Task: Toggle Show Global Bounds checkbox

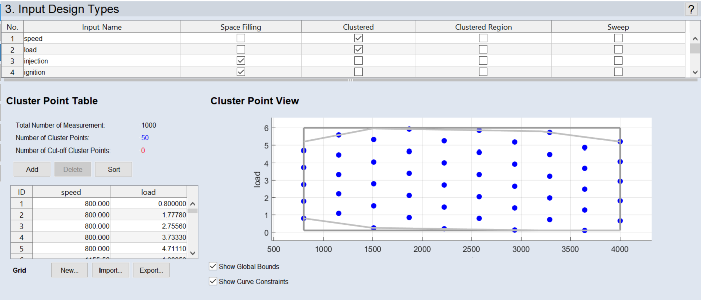Action: [x=213, y=266]
